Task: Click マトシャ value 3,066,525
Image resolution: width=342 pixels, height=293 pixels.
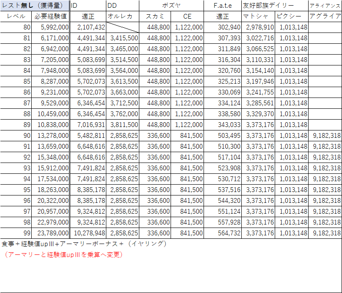Action: point(259,49)
